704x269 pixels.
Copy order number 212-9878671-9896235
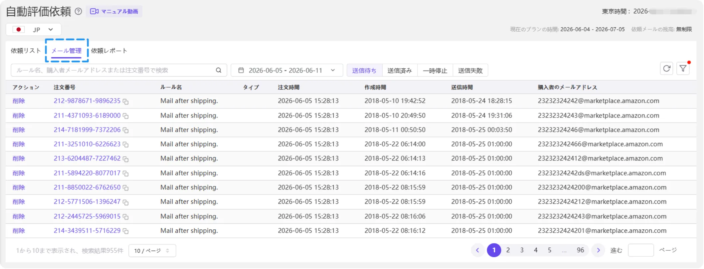click(x=126, y=102)
